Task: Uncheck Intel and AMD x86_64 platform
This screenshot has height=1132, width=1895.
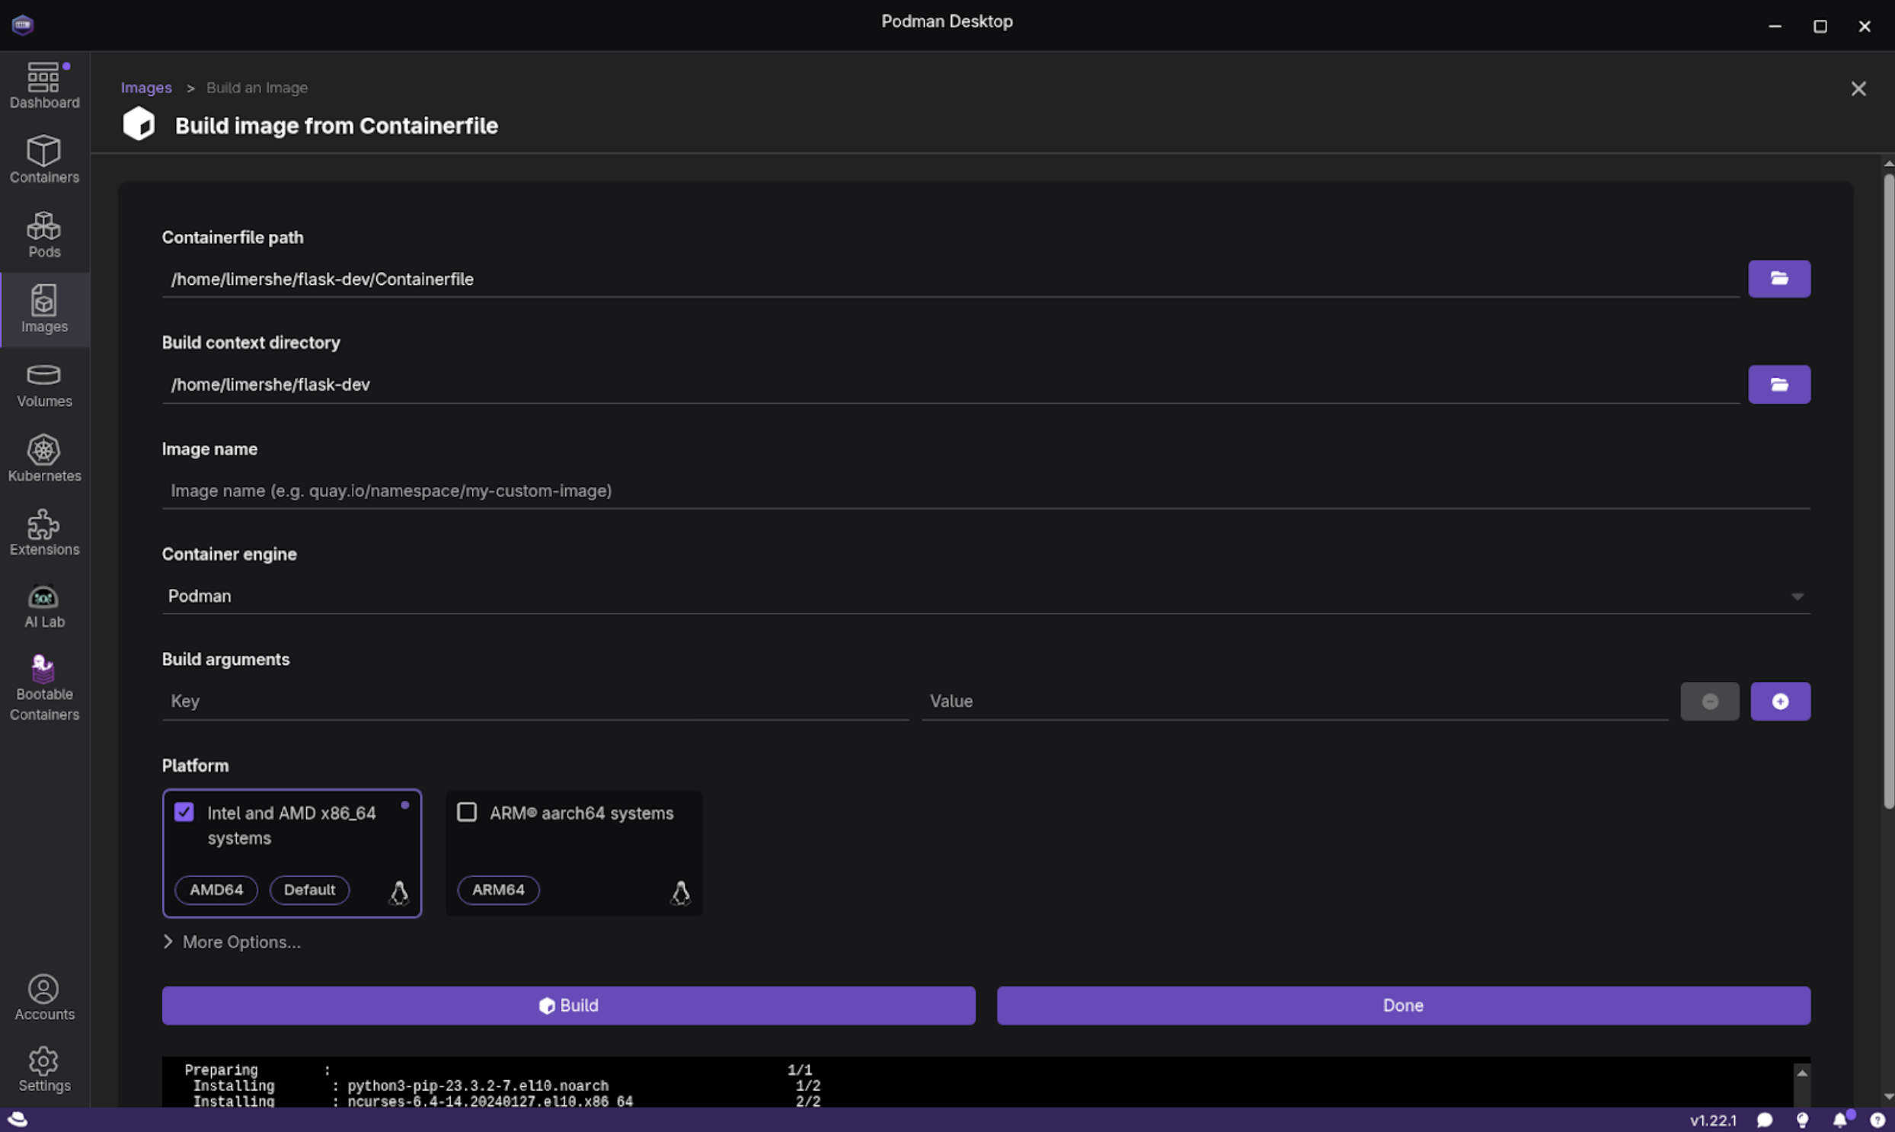Action: [x=184, y=811]
